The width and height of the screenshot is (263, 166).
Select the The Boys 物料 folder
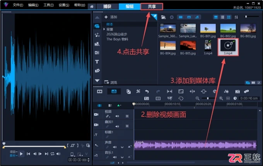(x=117, y=39)
